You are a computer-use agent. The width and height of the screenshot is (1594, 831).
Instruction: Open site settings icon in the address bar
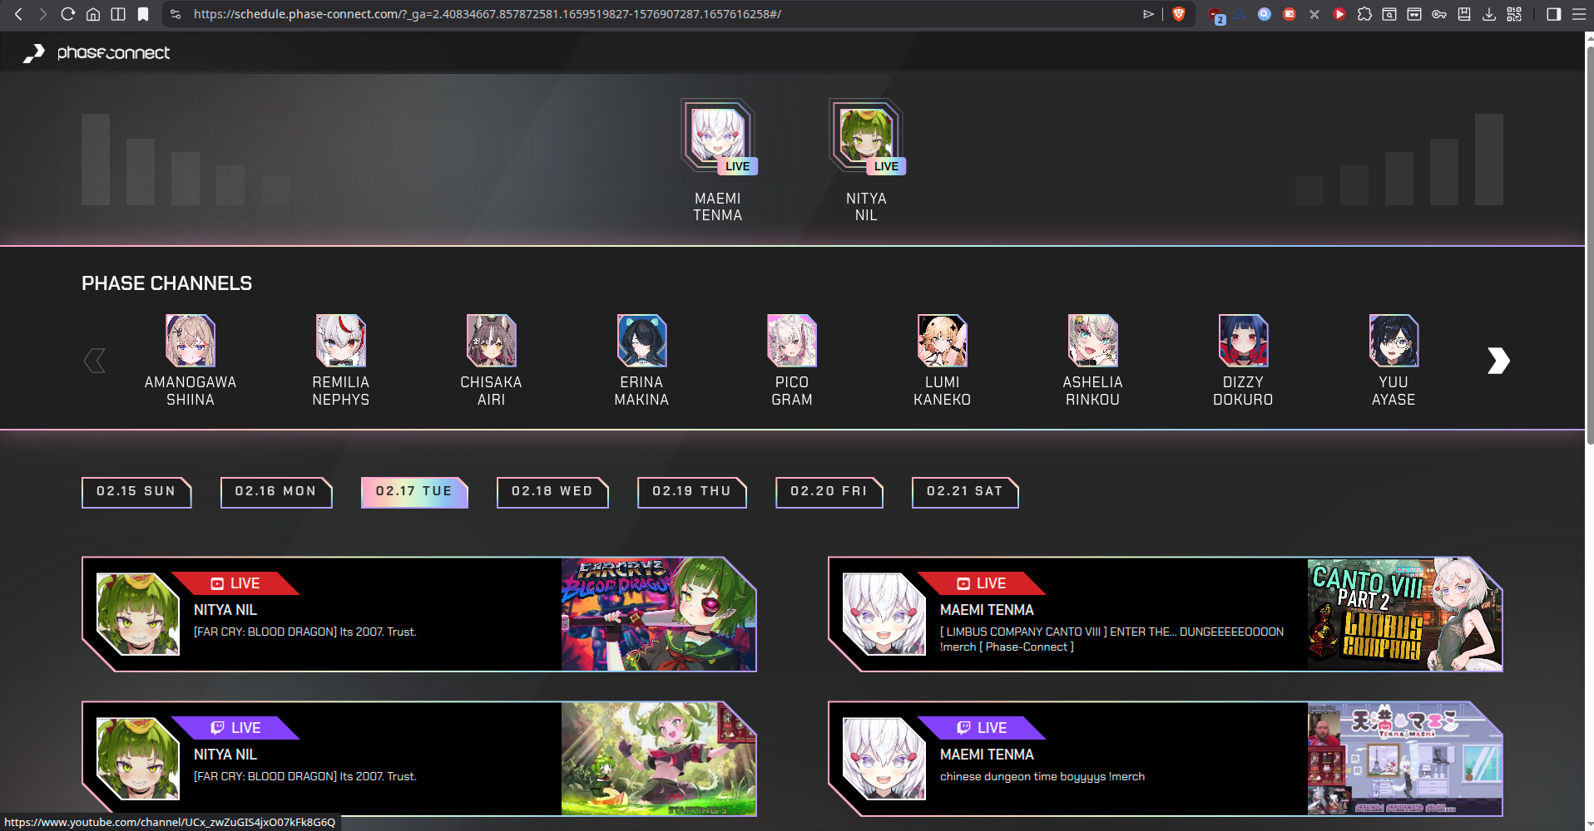(175, 14)
